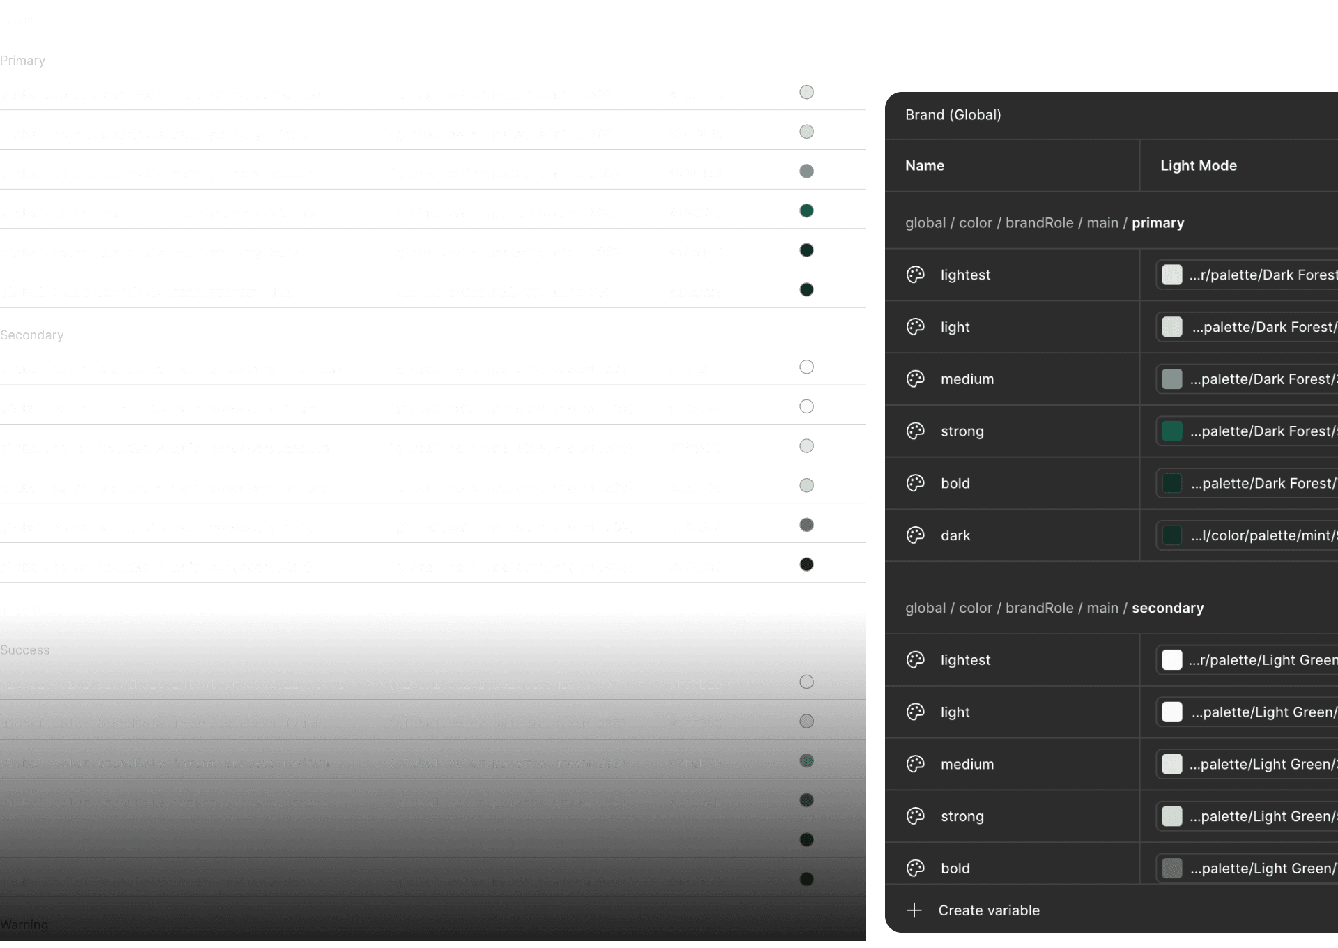Click the plus icon next to Create variable
The height and width of the screenshot is (948, 1338).
pyautogui.click(x=914, y=910)
